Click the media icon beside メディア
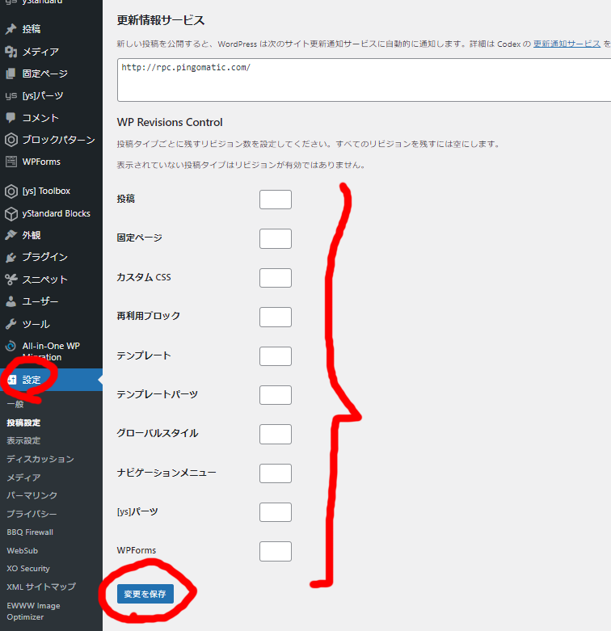The width and height of the screenshot is (611, 631). click(11, 52)
